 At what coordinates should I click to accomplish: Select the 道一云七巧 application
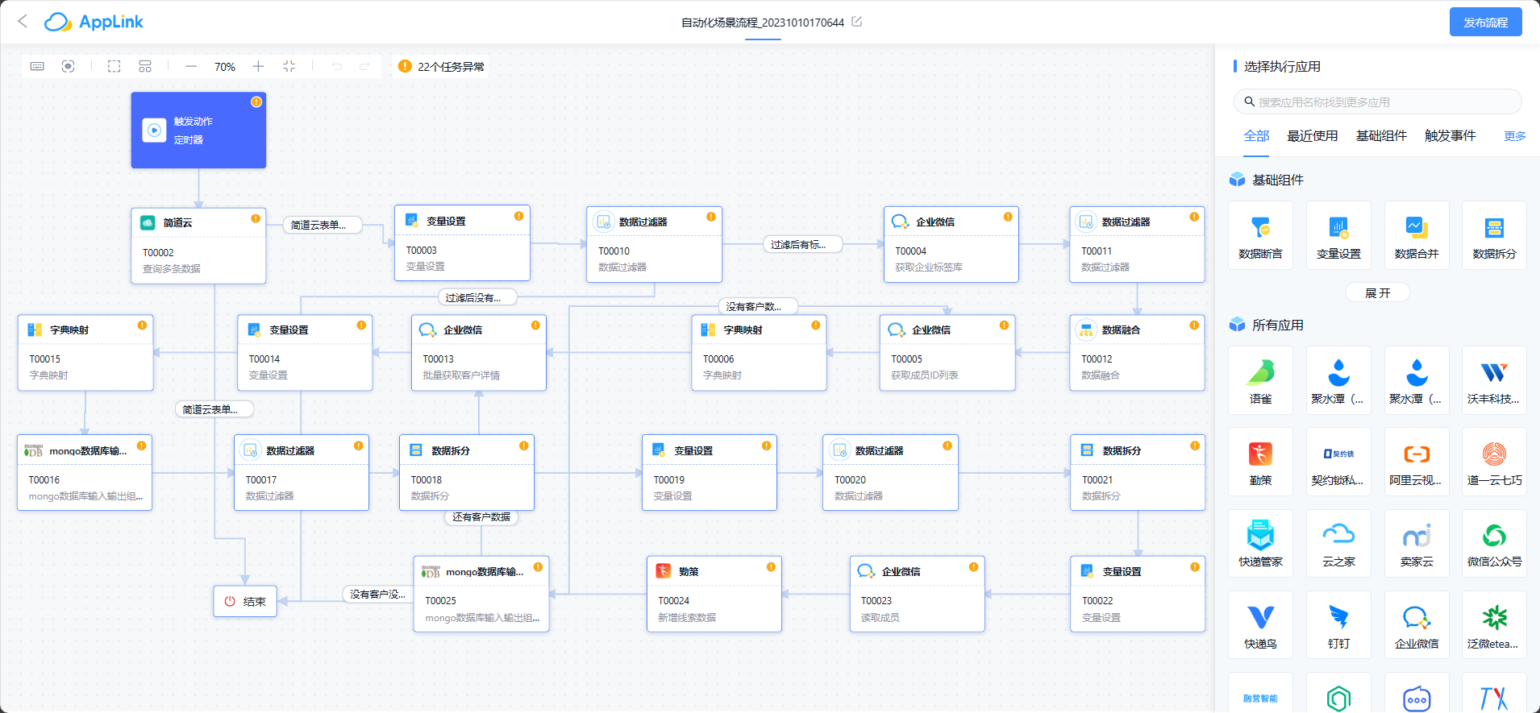[x=1494, y=462]
